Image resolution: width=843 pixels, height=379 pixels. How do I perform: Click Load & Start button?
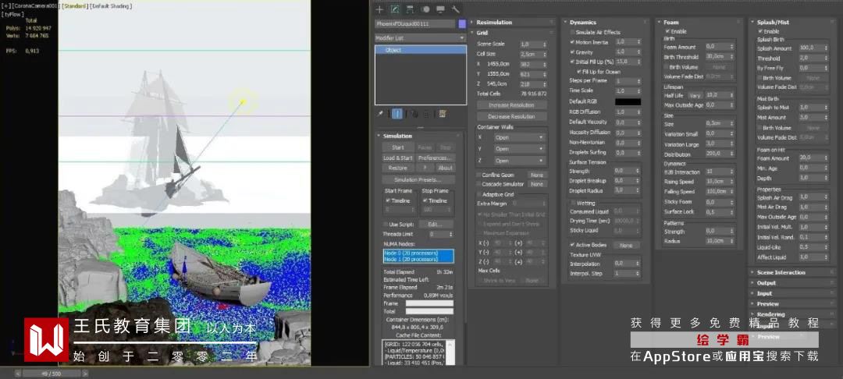[398, 158]
